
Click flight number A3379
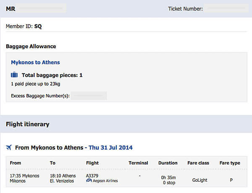93,175
